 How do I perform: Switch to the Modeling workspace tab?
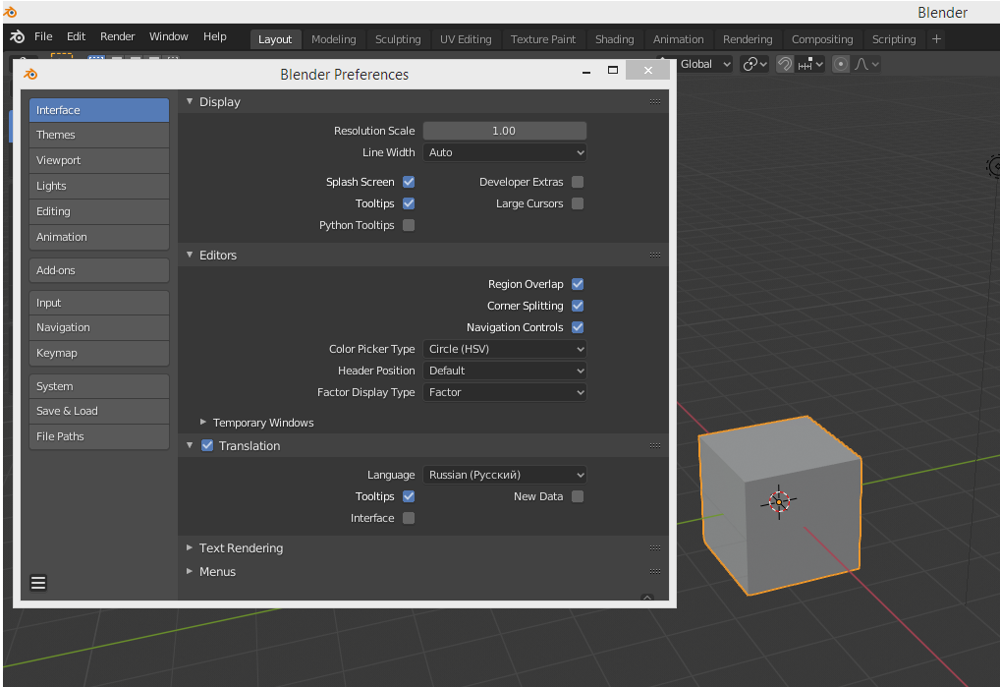click(334, 39)
